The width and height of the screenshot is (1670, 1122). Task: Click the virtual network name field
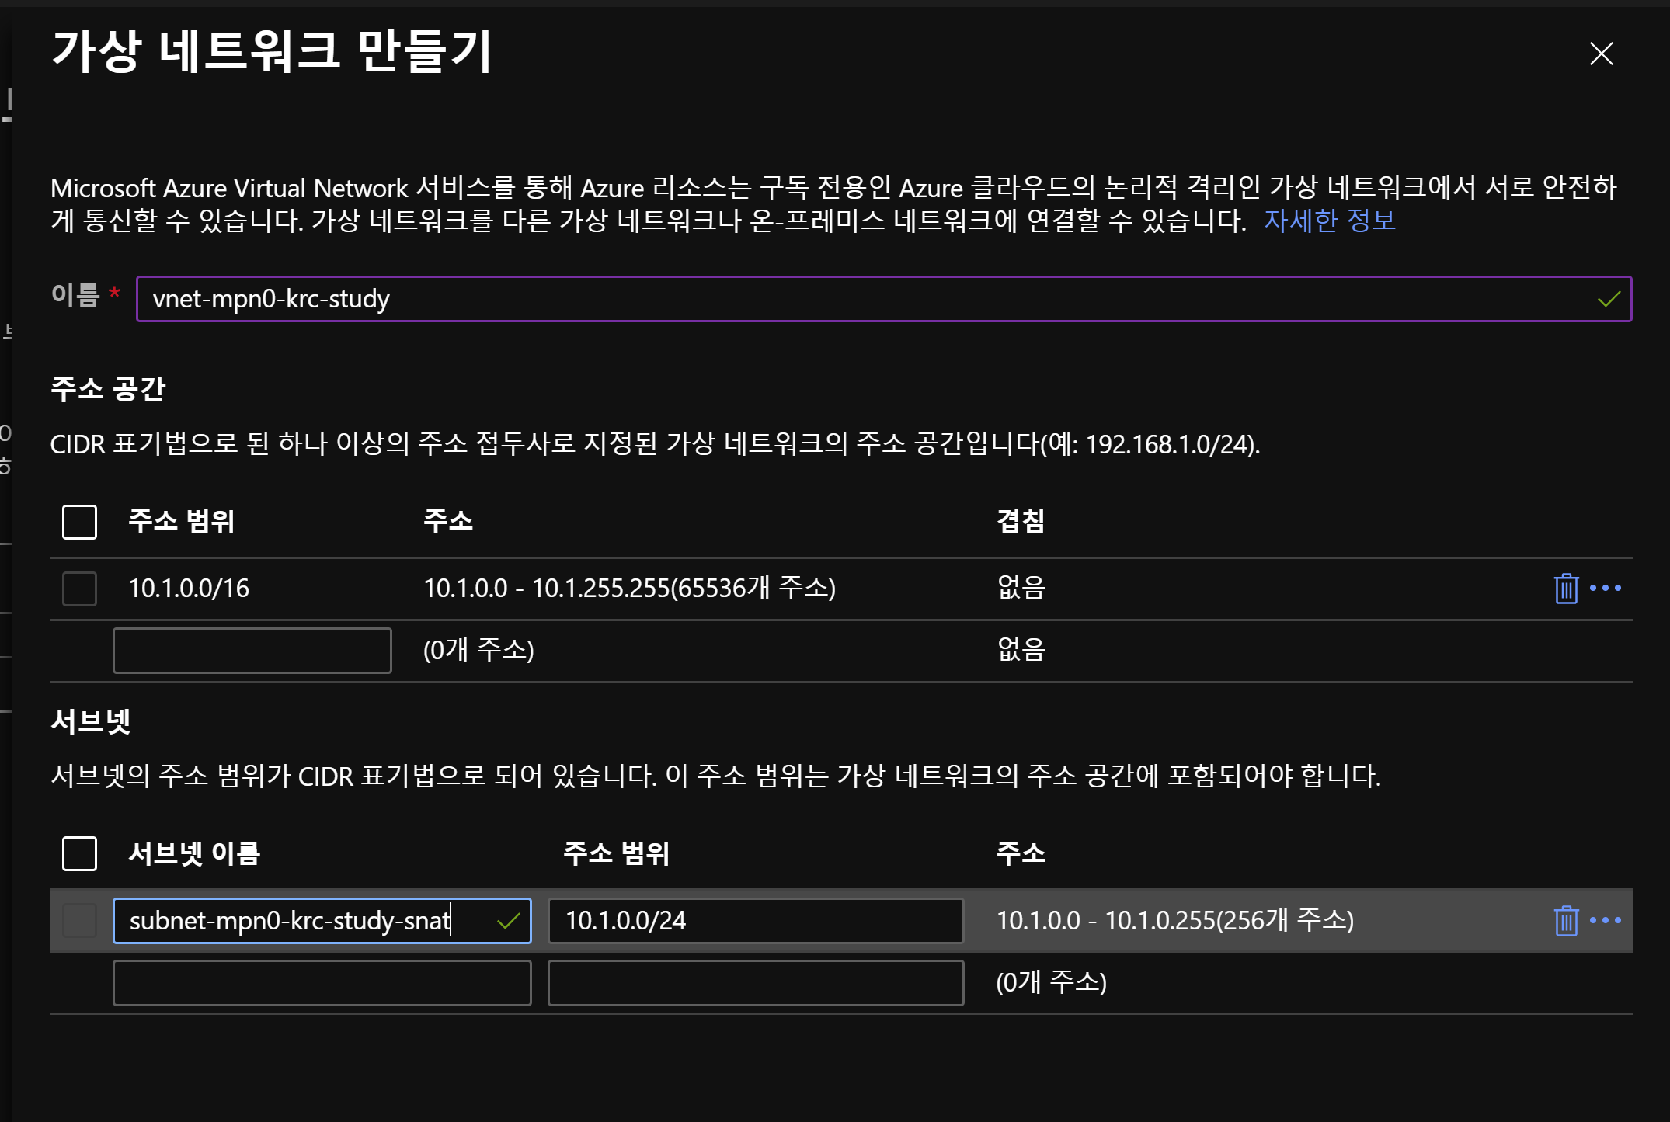coord(854,299)
